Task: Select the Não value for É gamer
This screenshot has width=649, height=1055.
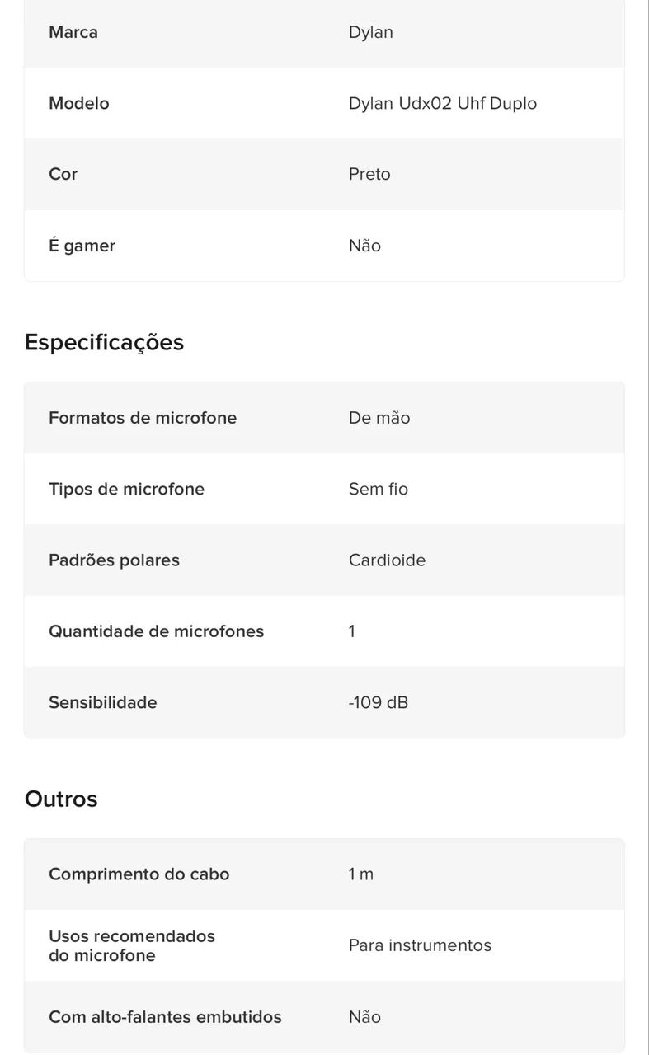Action: tap(364, 246)
